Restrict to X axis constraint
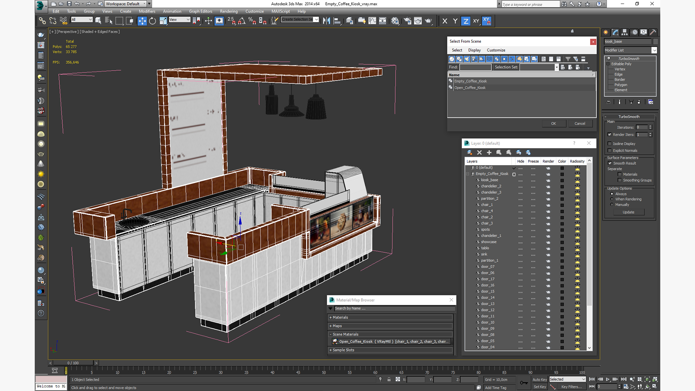The height and width of the screenshot is (391, 695). pyautogui.click(x=445, y=21)
